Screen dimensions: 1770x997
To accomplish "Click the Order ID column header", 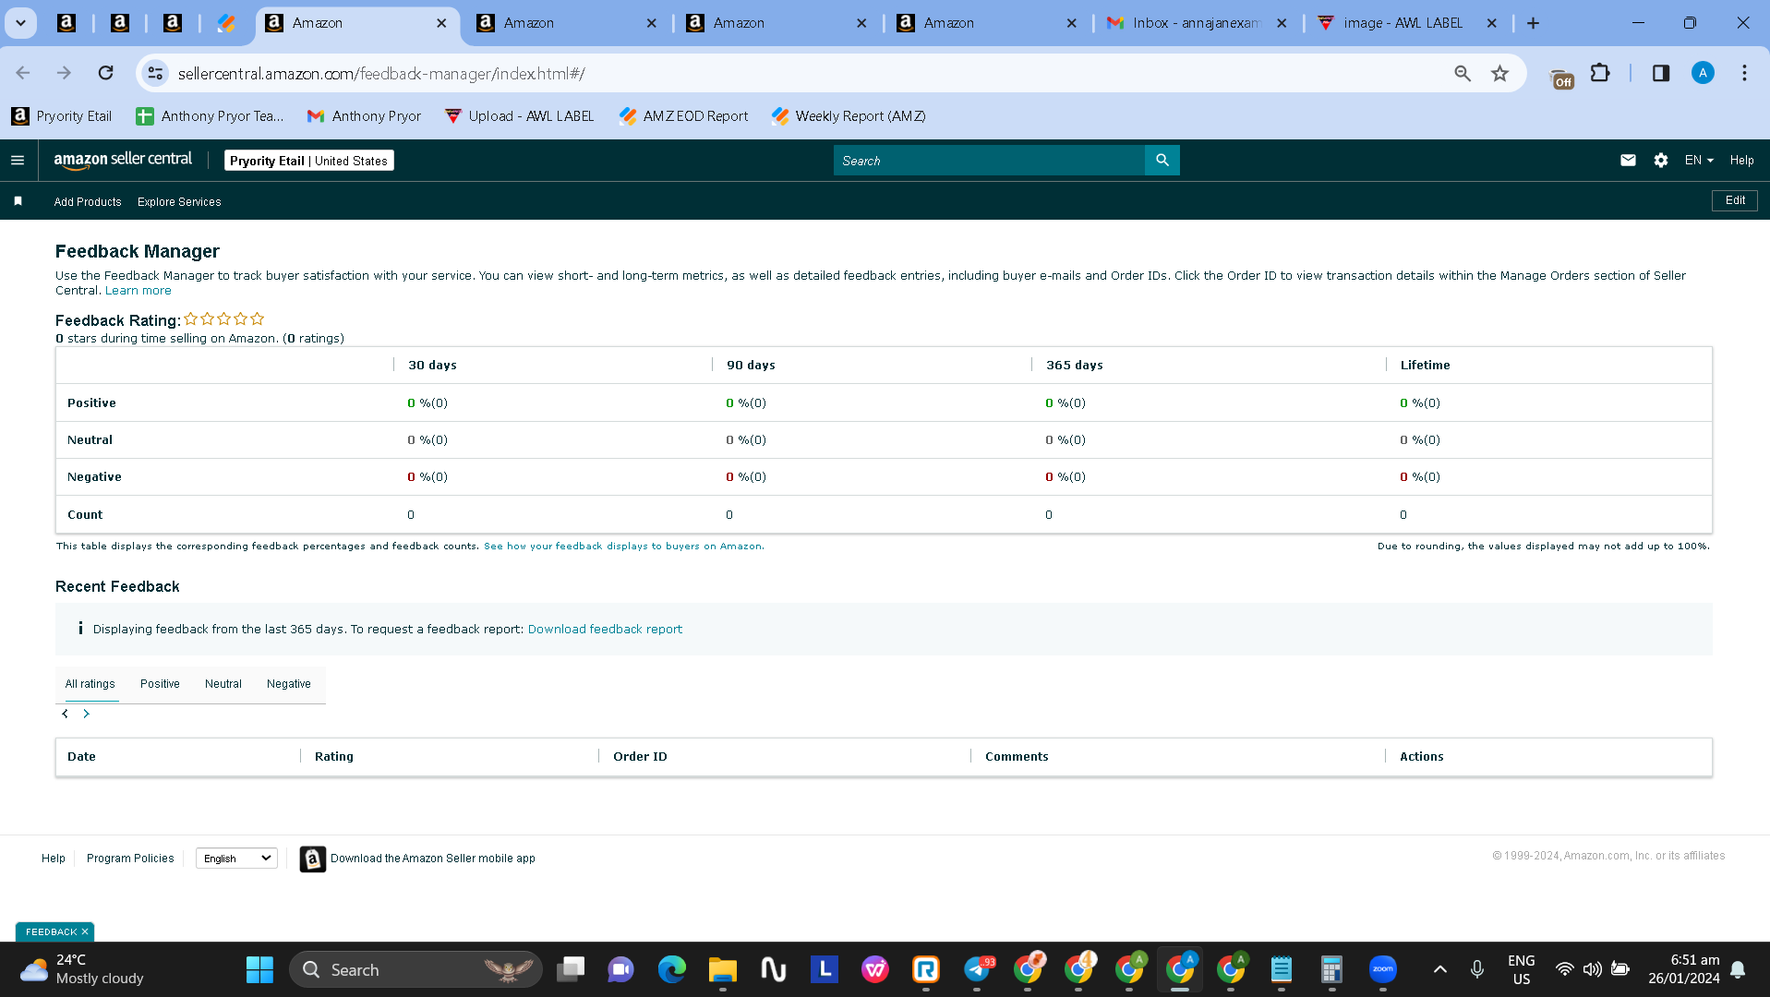I will pos(640,757).
